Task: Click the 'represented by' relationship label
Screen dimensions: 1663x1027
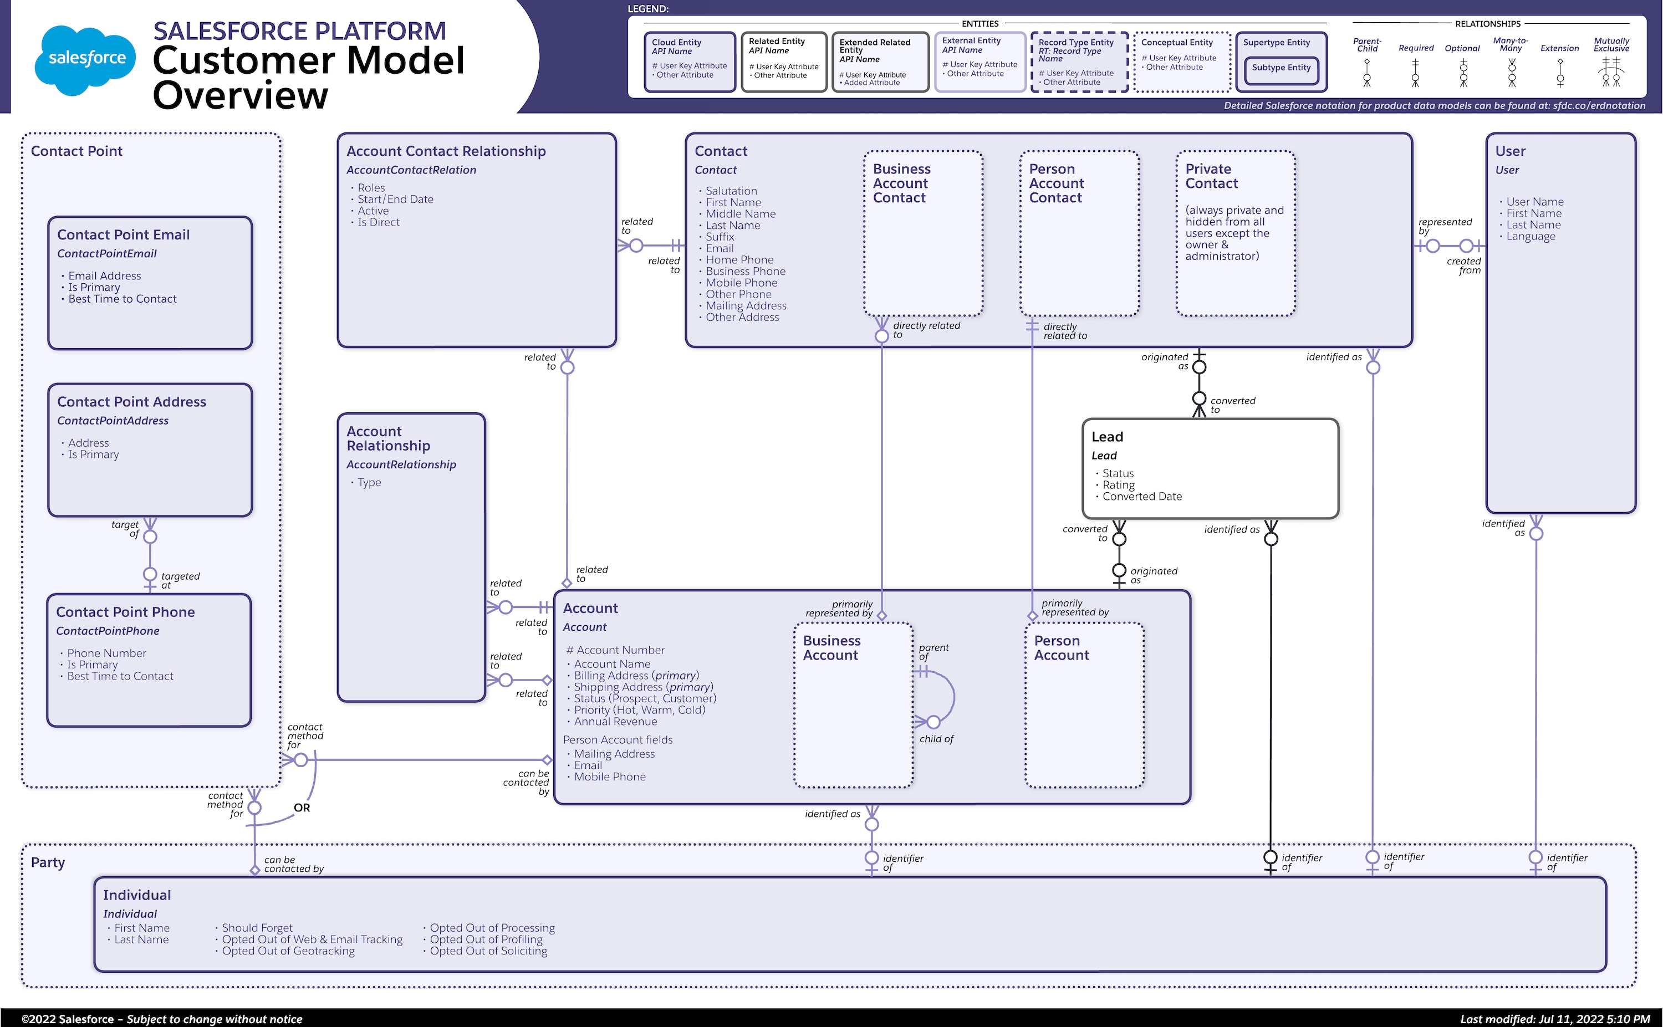Action: [1445, 226]
